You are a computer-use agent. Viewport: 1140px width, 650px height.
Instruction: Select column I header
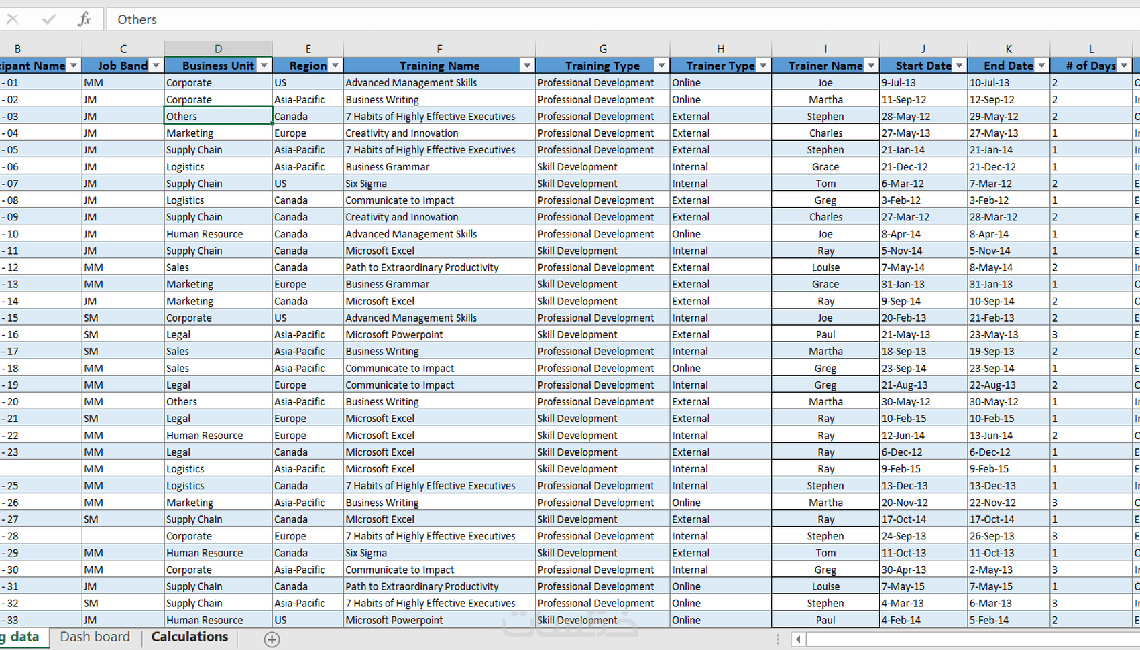825,48
